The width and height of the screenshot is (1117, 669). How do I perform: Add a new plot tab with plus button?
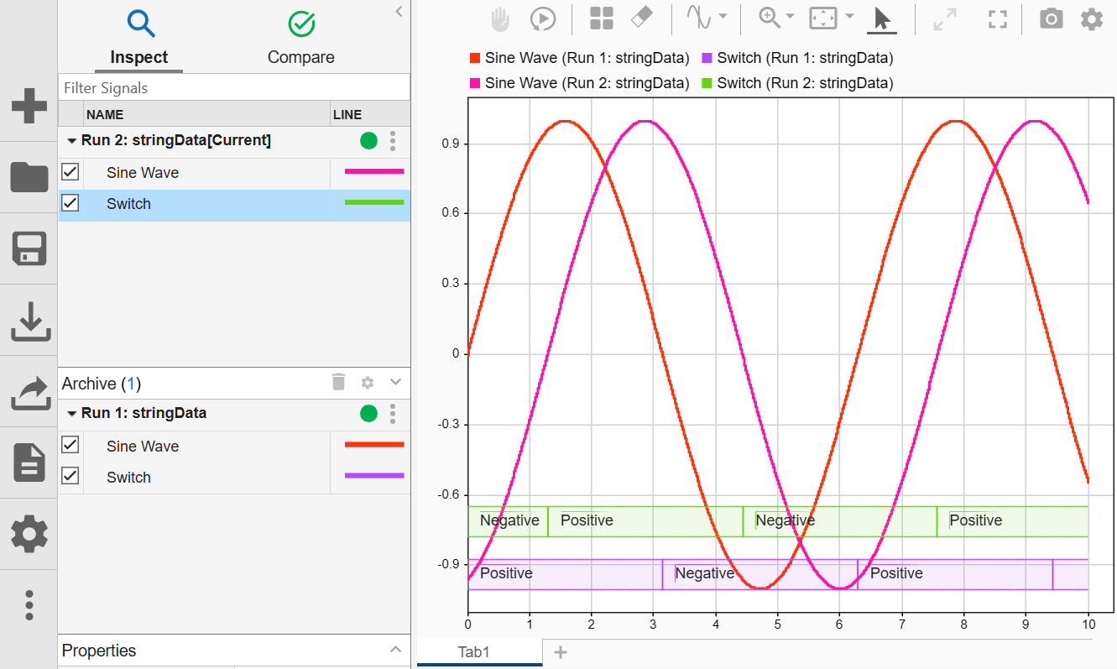561,652
